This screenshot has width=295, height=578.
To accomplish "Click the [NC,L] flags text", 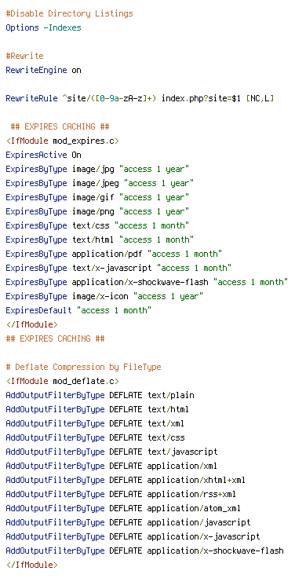I will point(260,98).
